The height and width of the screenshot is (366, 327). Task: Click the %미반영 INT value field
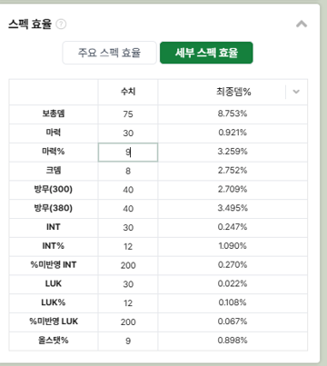pos(128,265)
